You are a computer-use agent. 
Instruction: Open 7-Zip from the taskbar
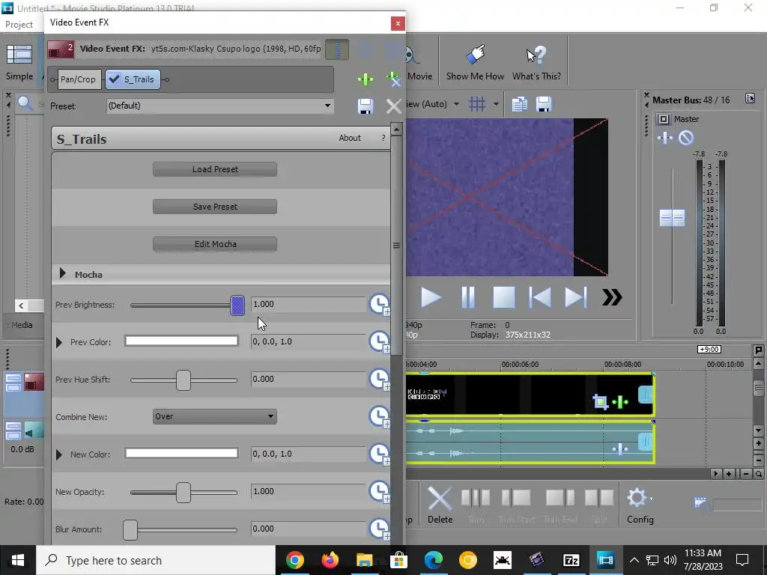[571, 560]
